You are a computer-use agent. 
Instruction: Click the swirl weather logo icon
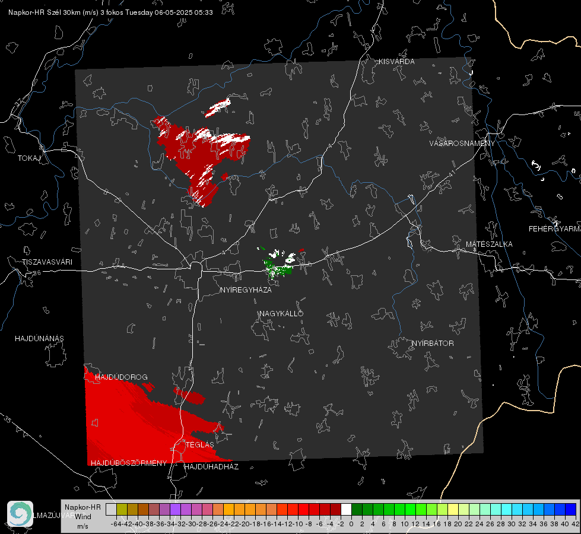pos(20,514)
